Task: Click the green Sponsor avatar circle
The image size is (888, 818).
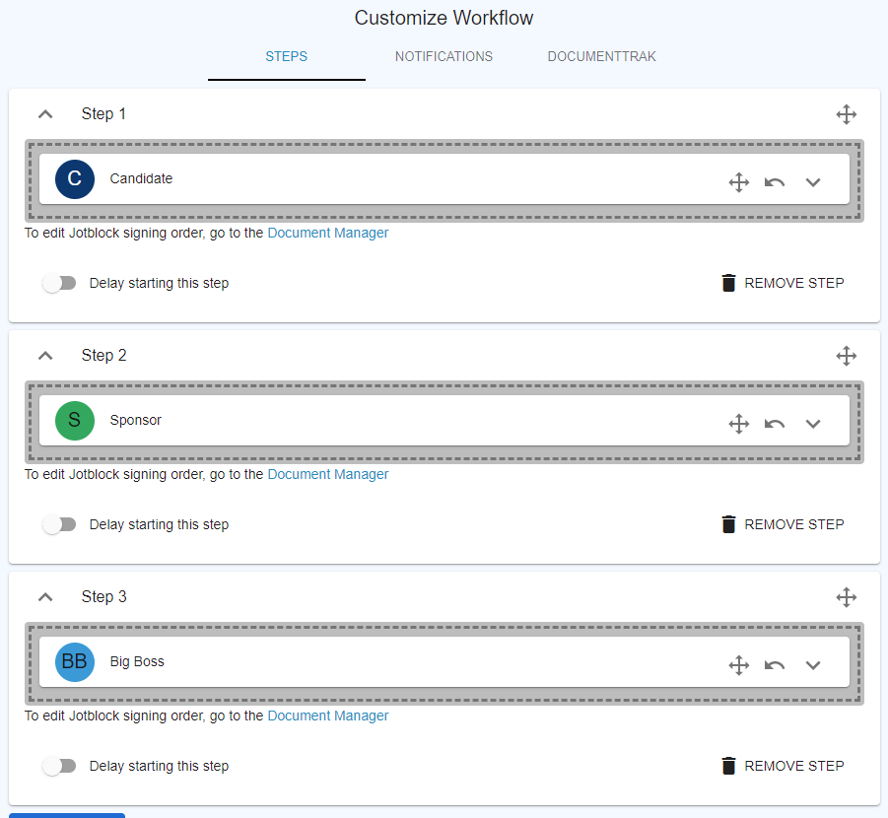Action: pyautogui.click(x=75, y=420)
